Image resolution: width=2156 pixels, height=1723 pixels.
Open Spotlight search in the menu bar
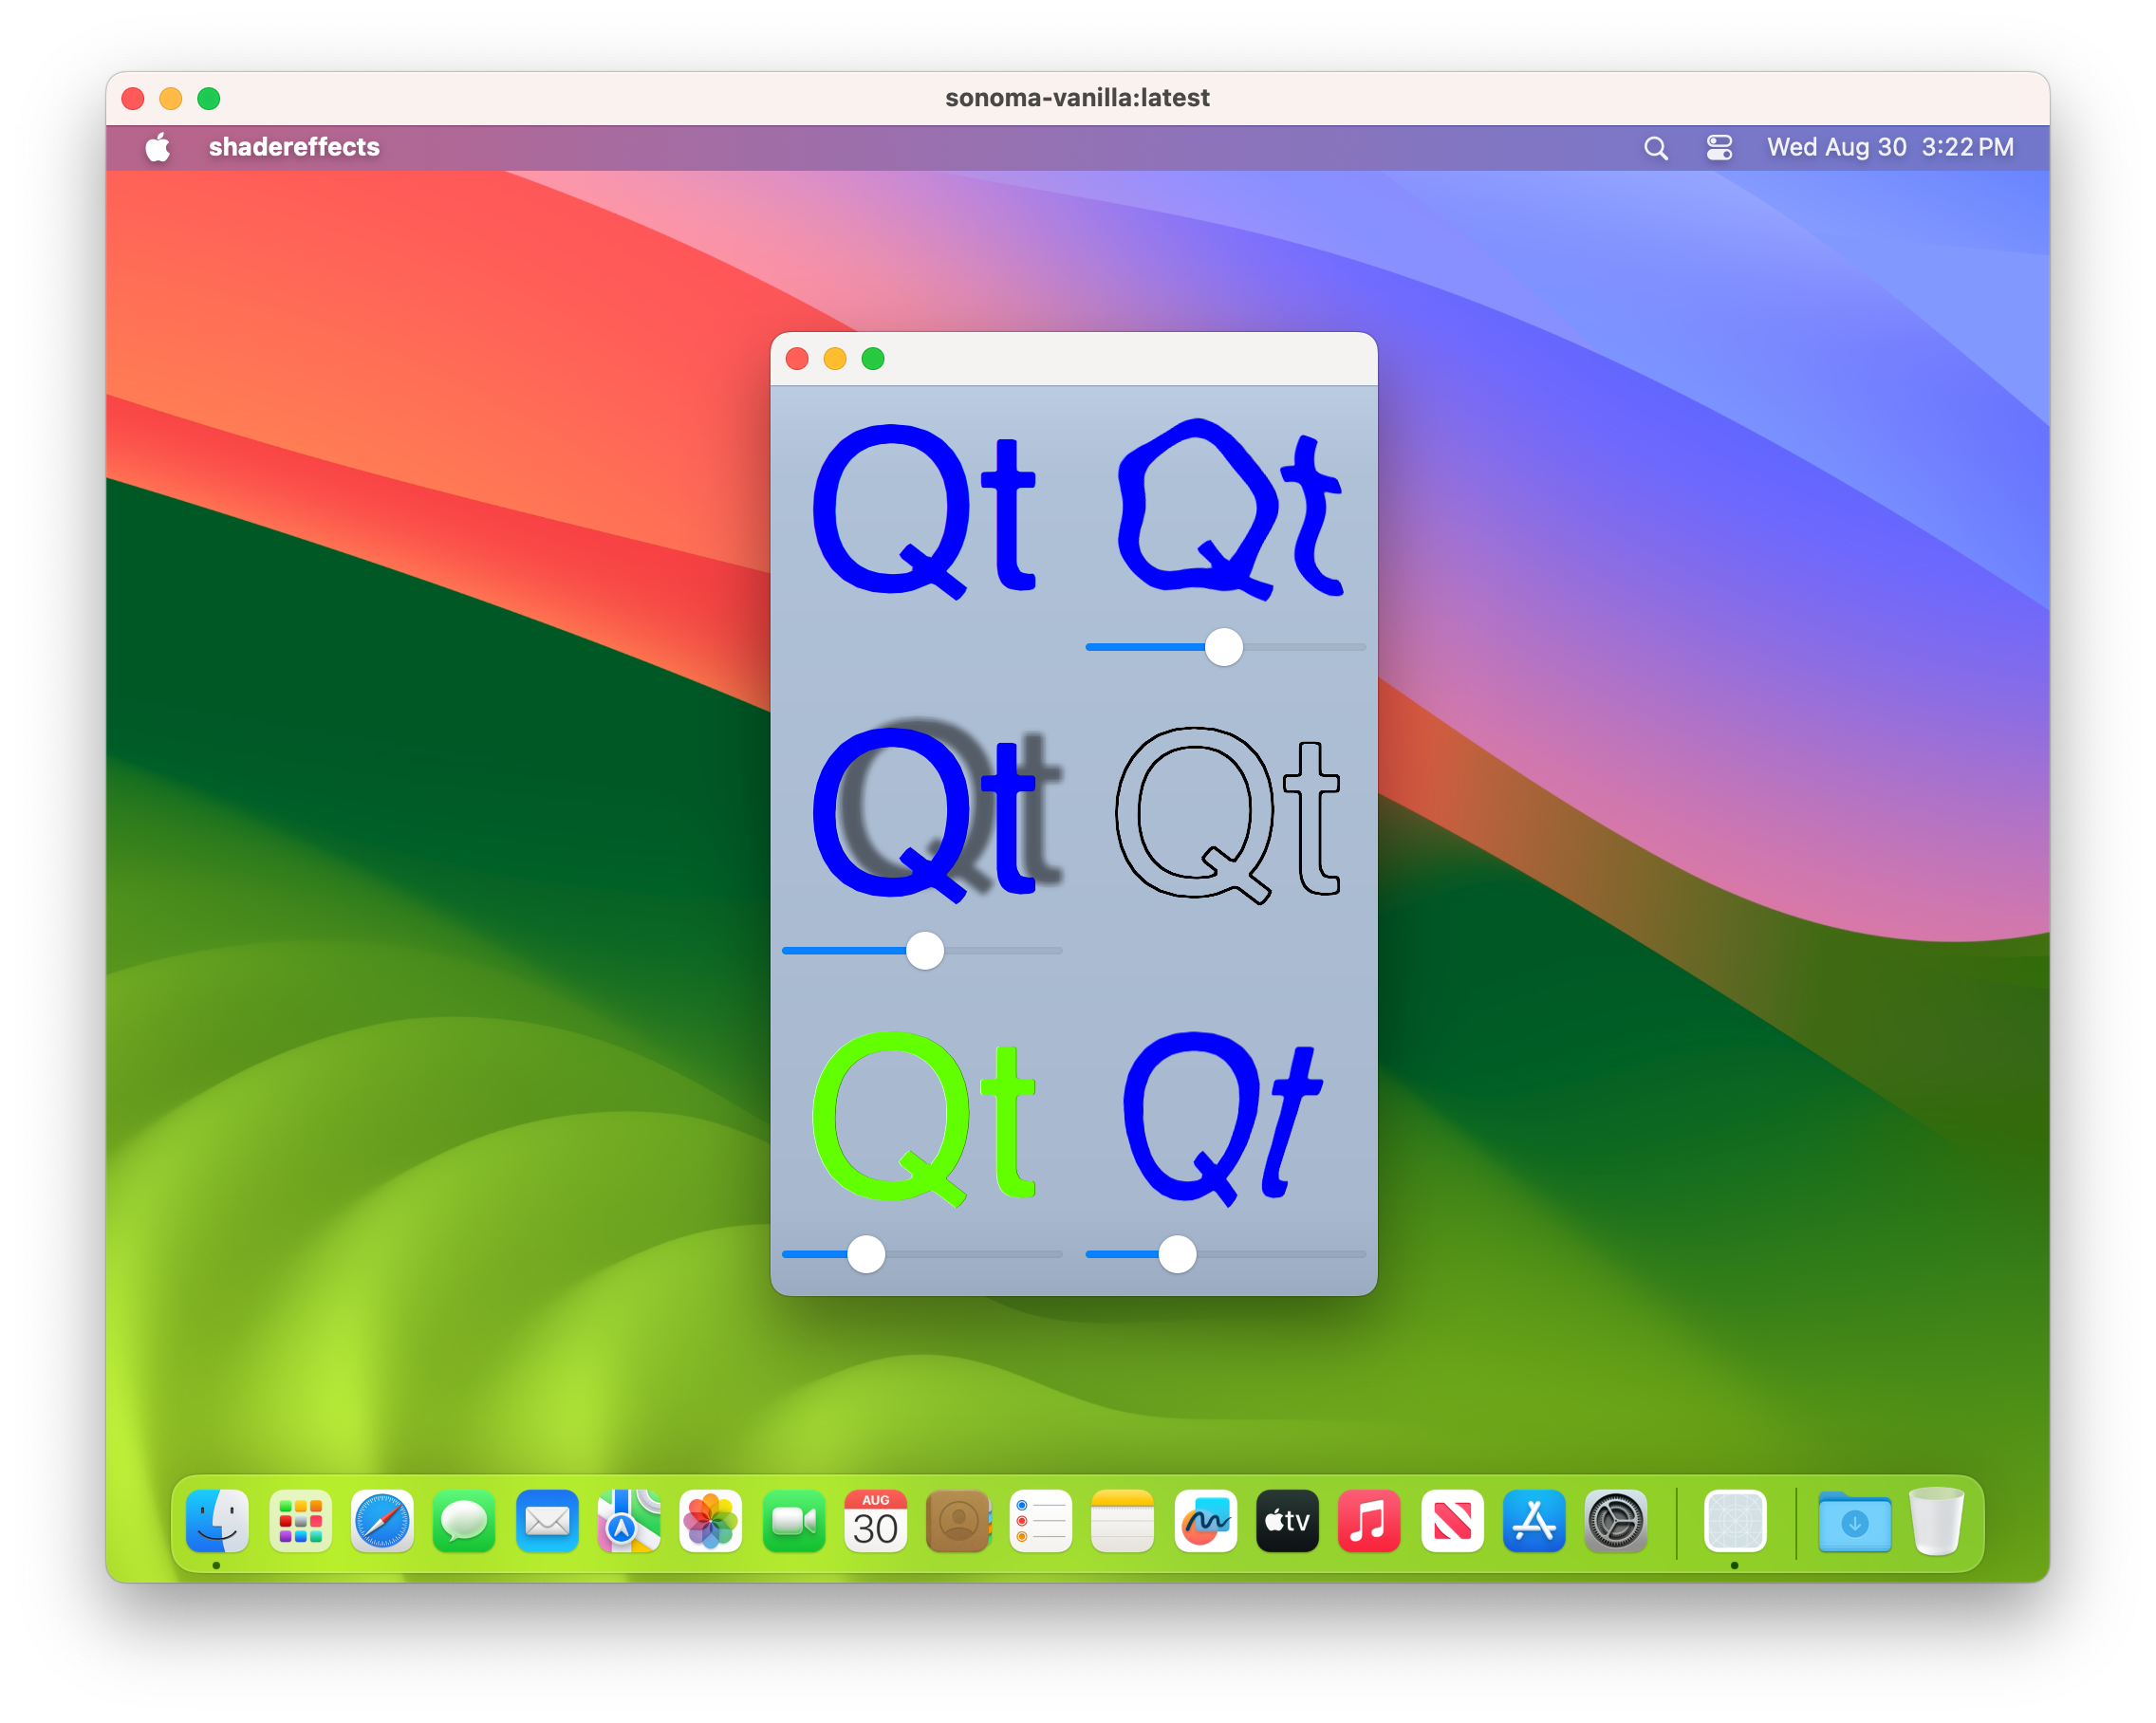click(1655, 147)
